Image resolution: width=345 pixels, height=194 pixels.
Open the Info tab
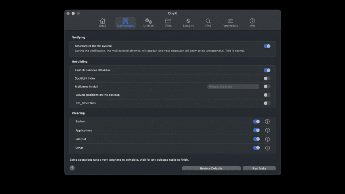click(252, 23)
